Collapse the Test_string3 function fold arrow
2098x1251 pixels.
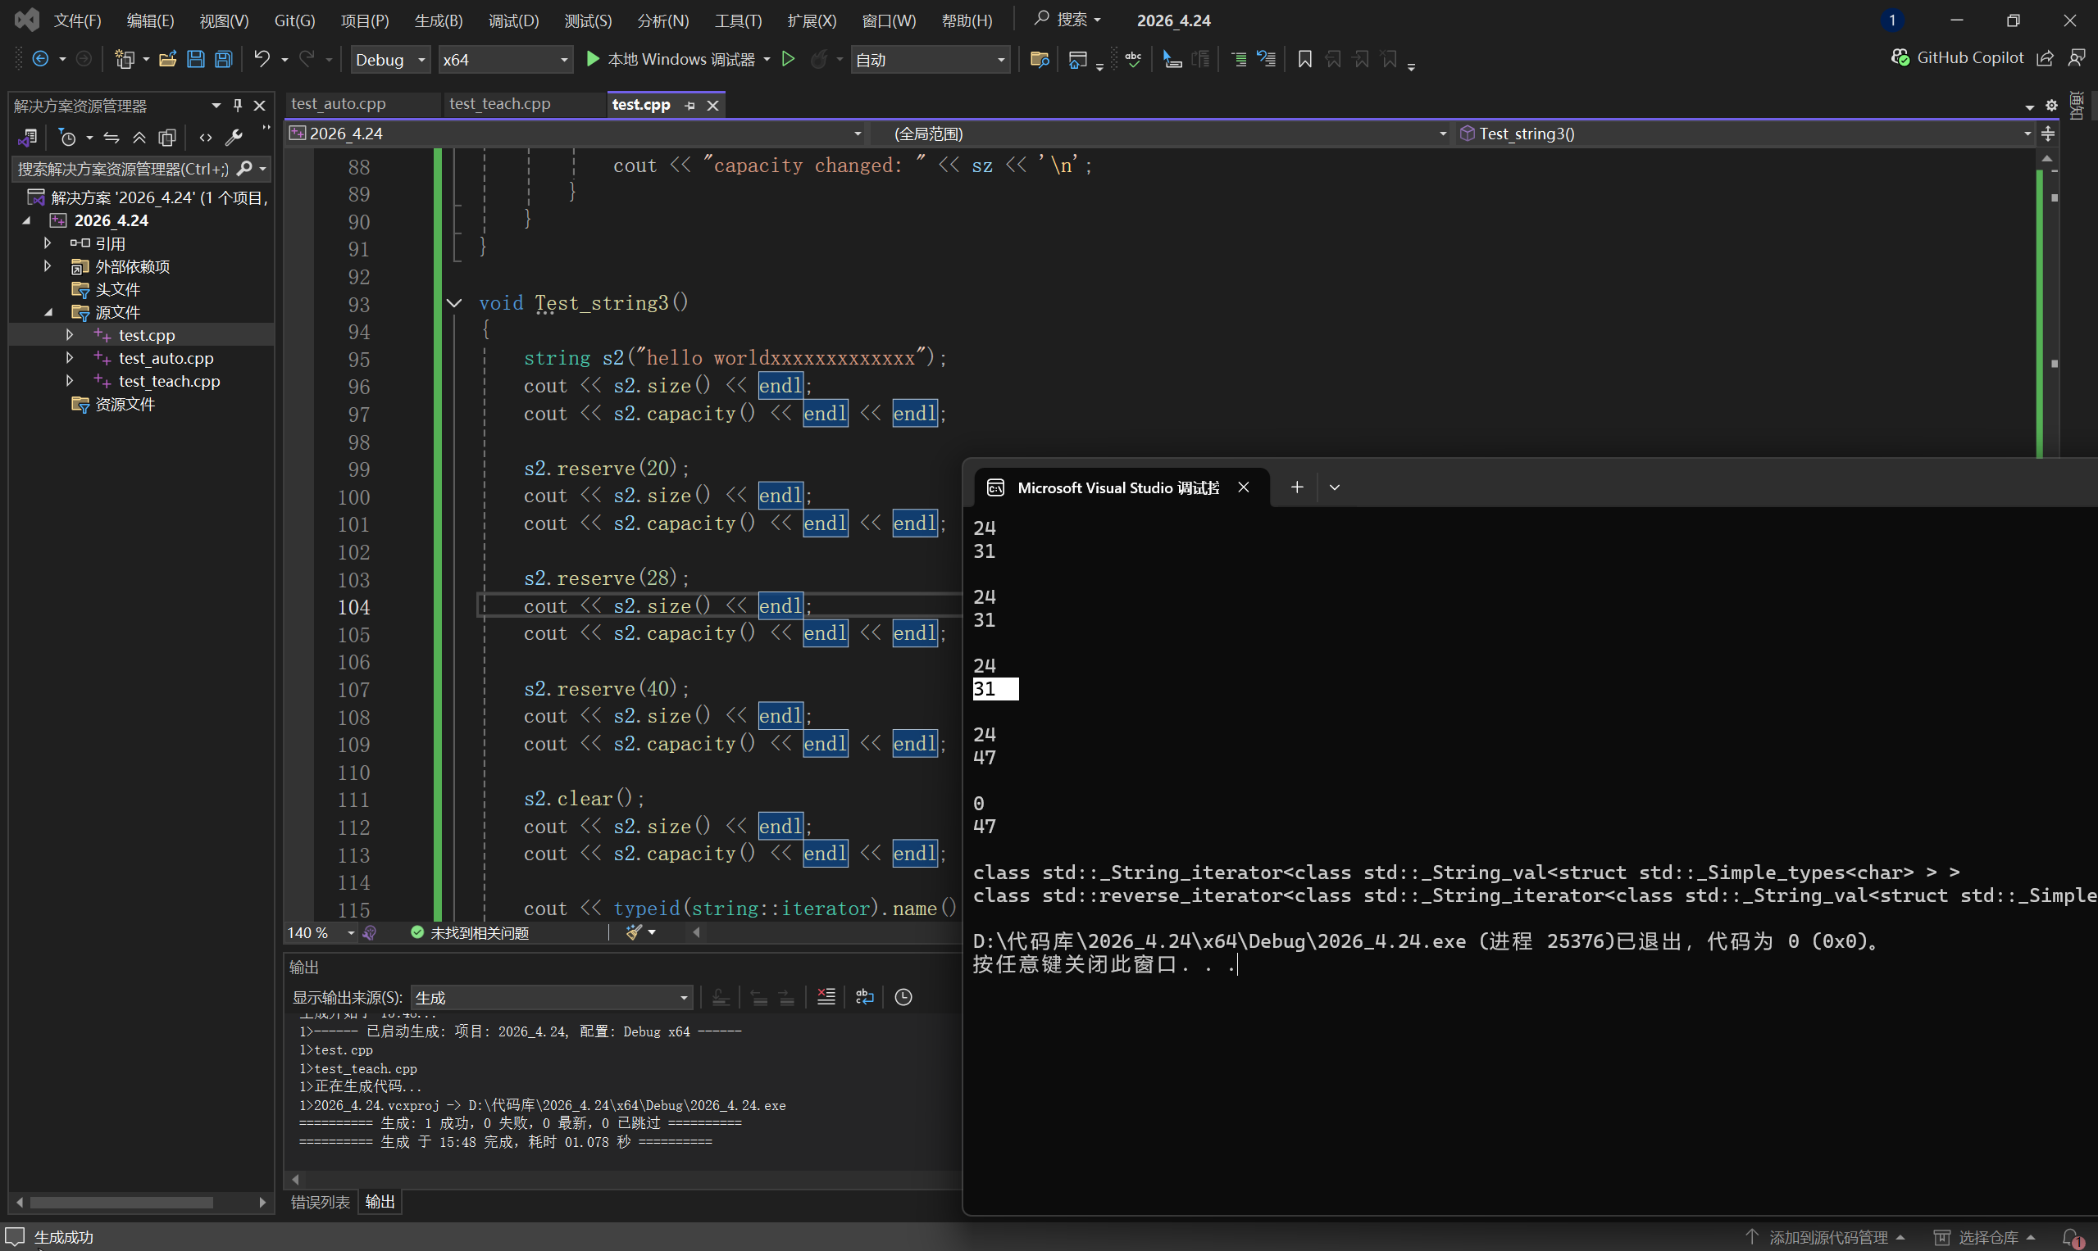click(x=454, y=303)
